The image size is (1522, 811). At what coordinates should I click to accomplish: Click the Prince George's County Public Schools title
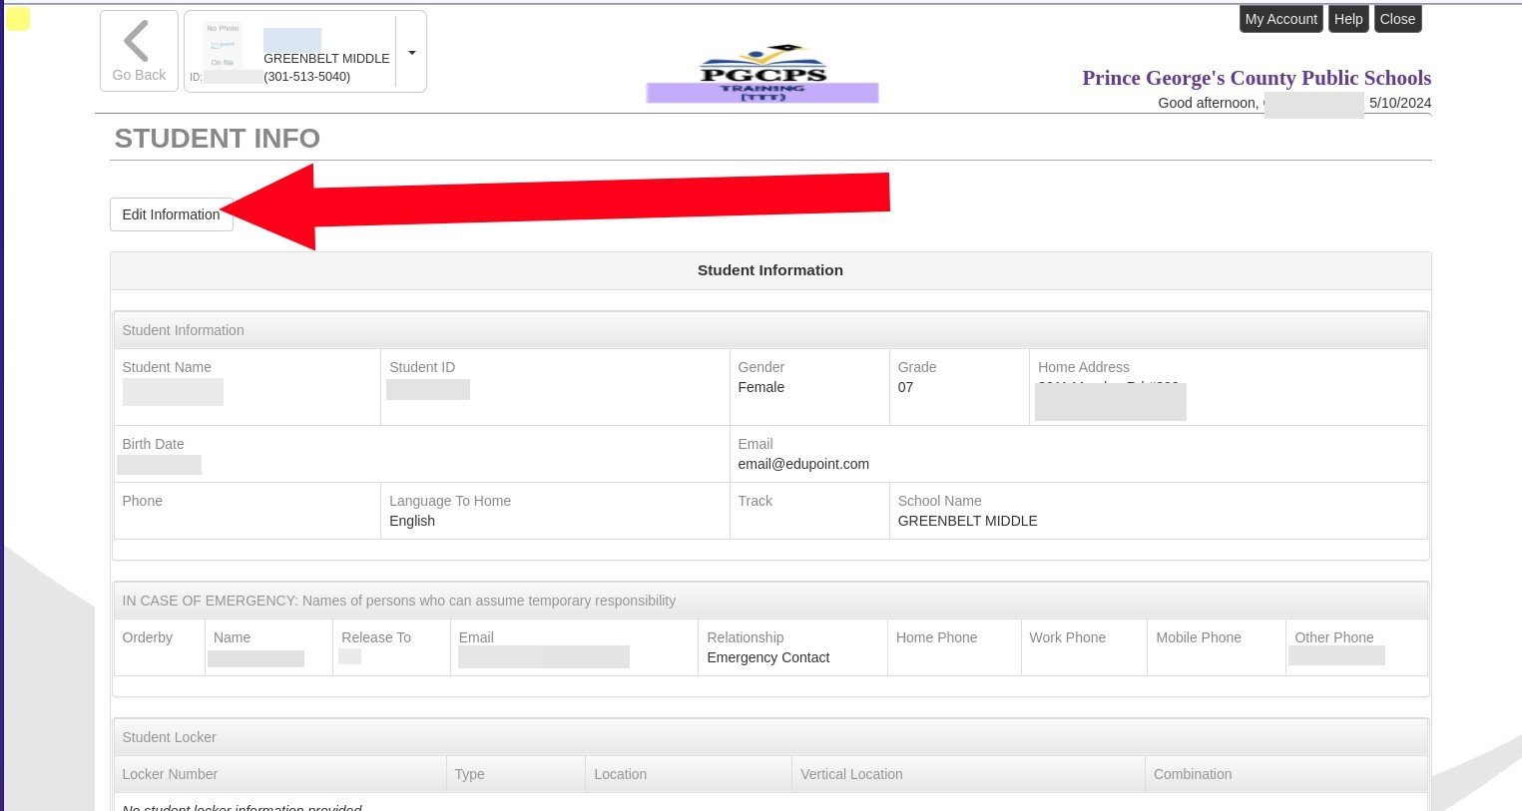[1256, 78]
